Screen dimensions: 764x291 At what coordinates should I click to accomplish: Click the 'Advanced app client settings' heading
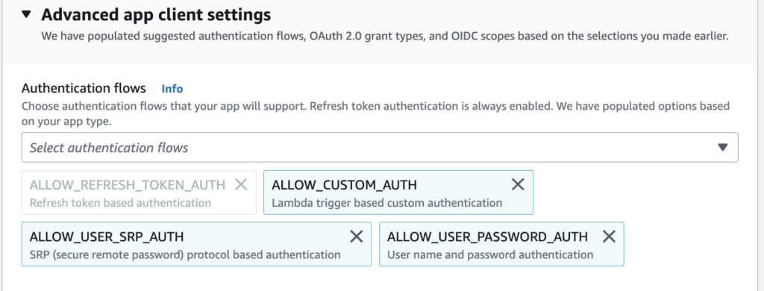click(156, 15)
